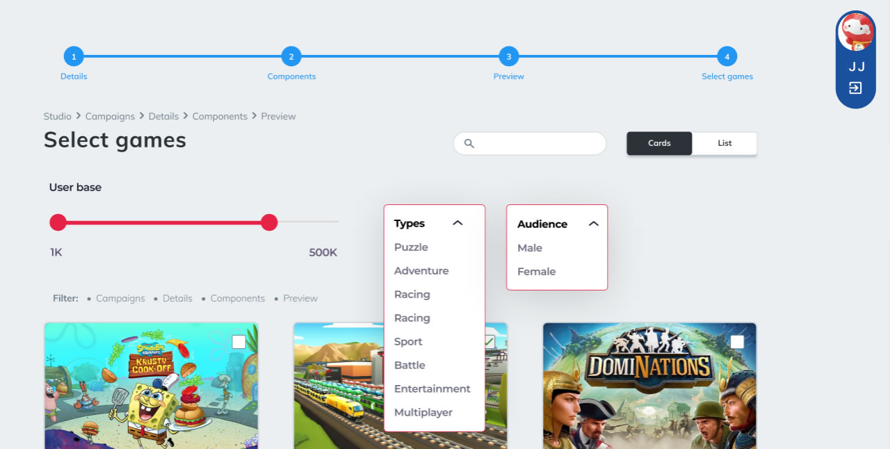Click the Details filter tag
This screenshot has height=449, width=890.
tap(177, 298)
